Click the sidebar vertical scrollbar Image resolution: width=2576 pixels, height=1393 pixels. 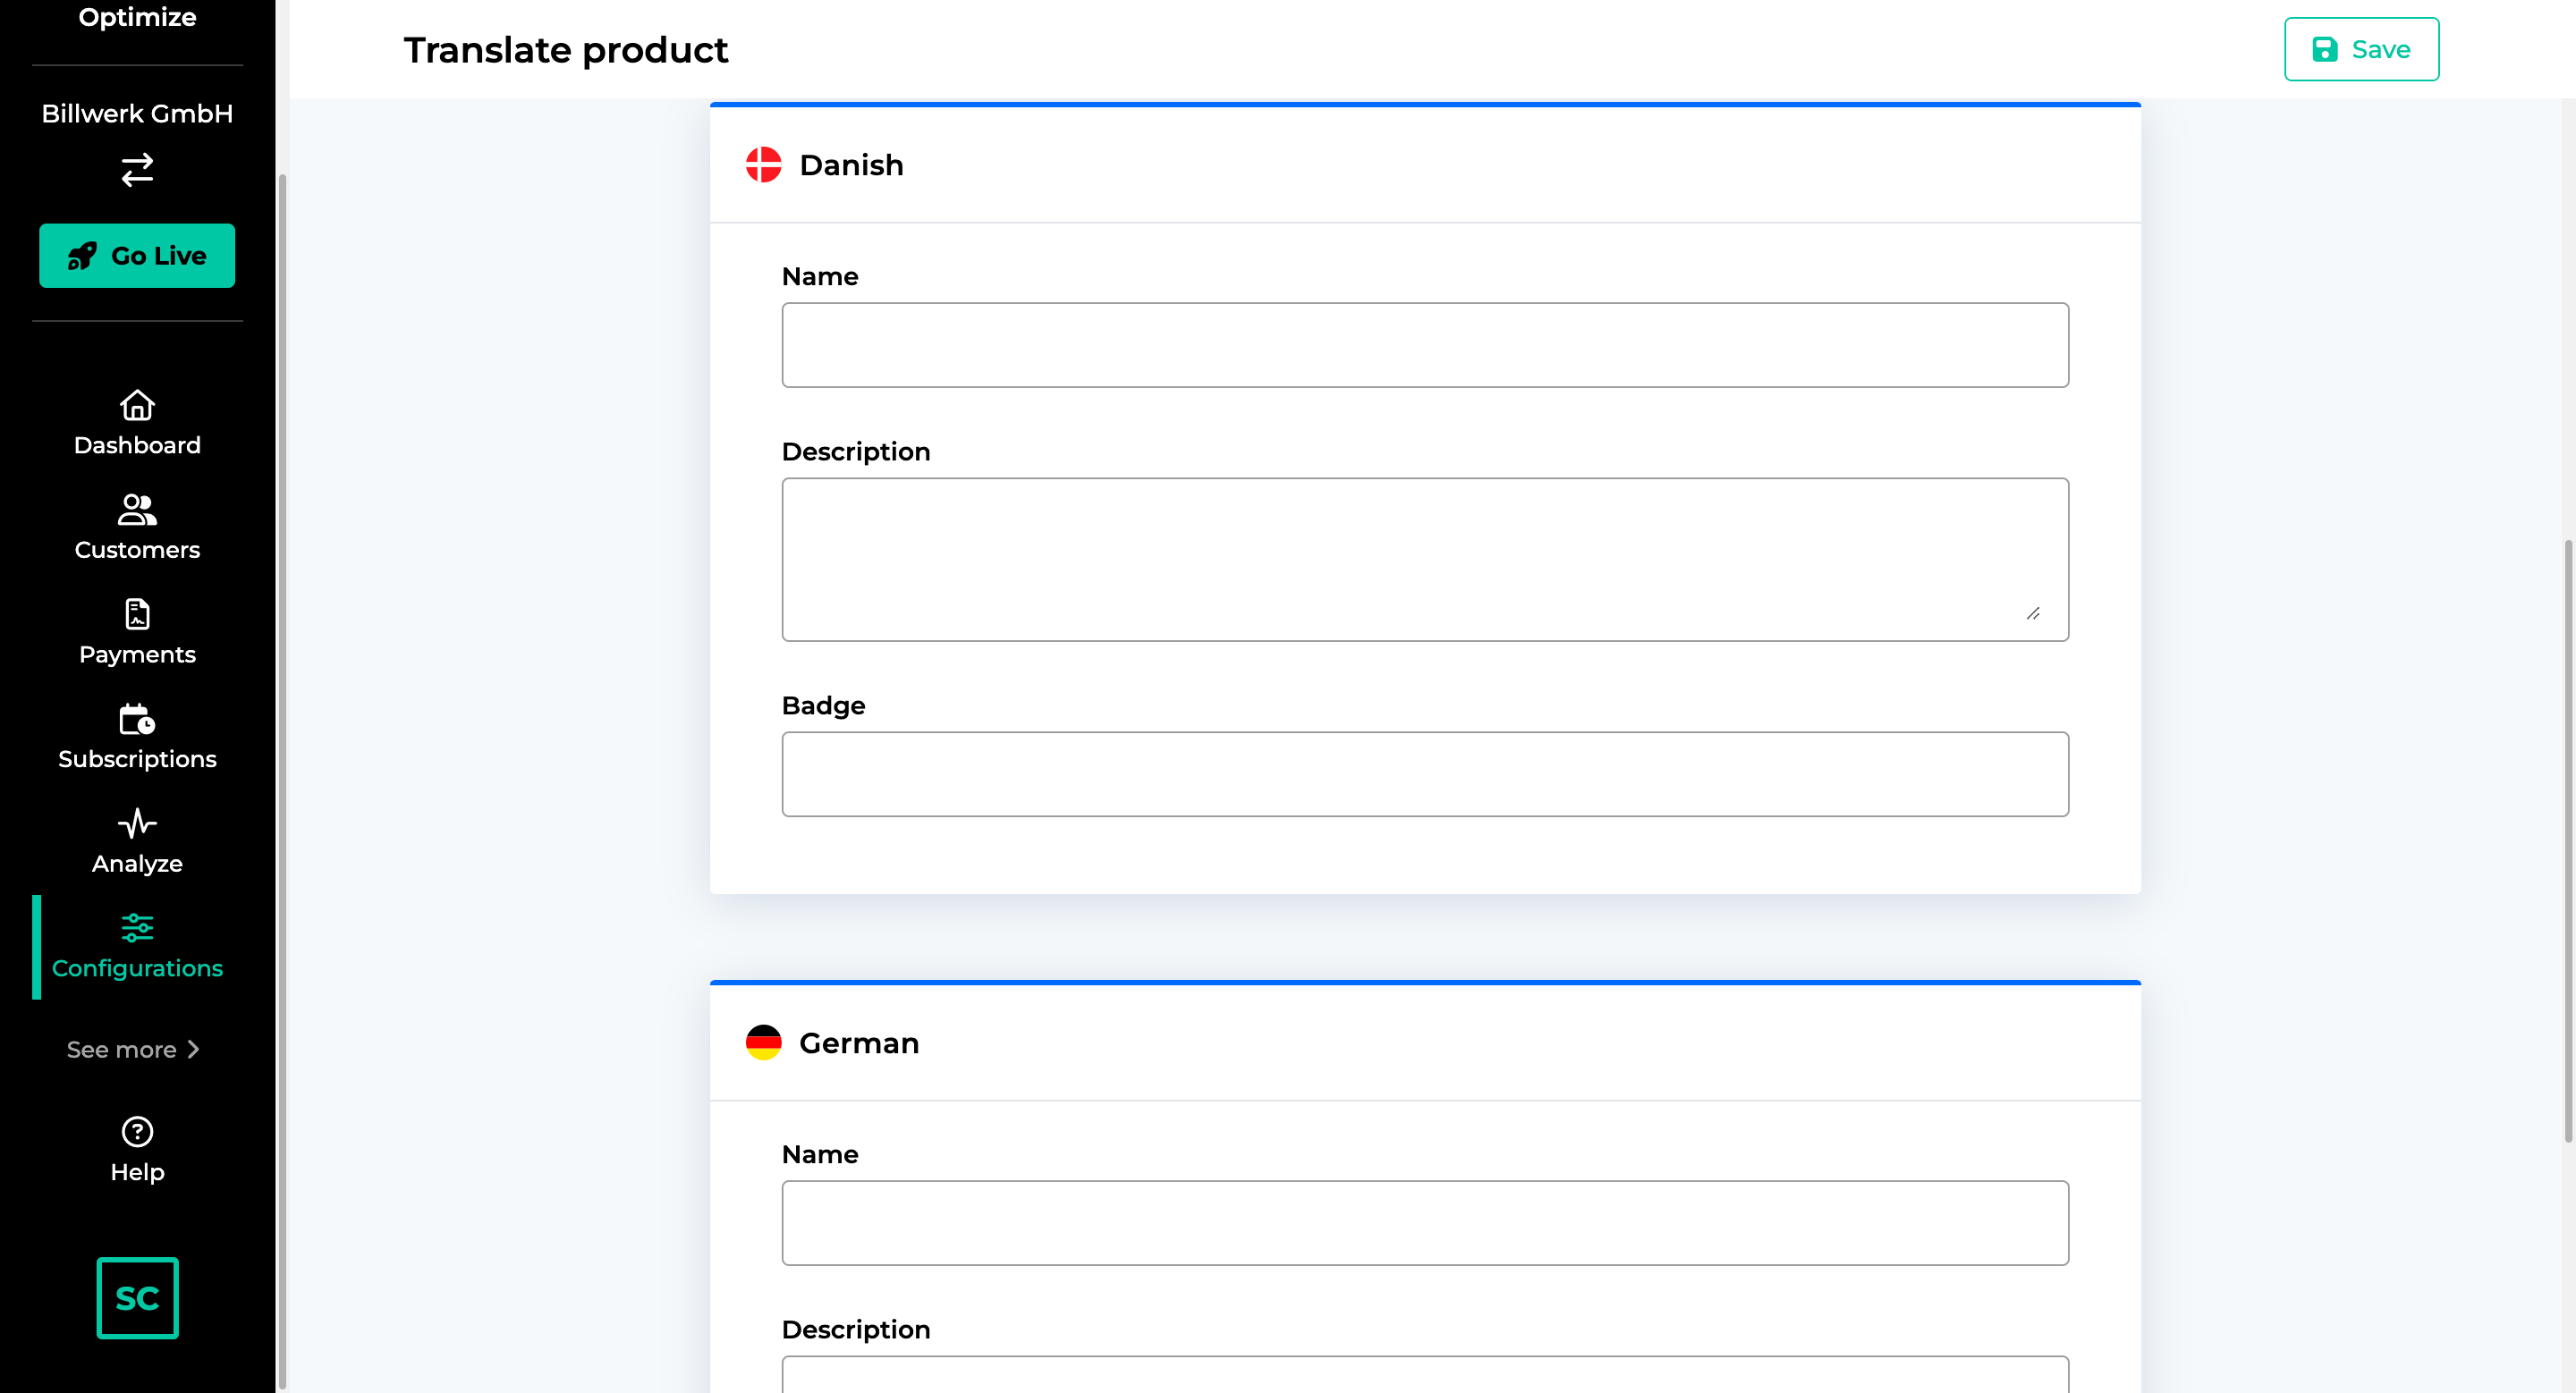pos(283,782)
